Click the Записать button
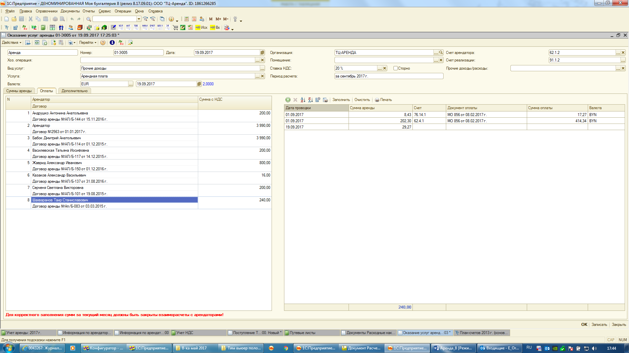Viewport: 629px width, 353px height. pos(599,325)
